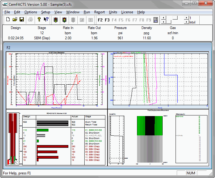The width and height of the screenshot is (215, 178).
Task: Click the yellow question mark help icon
Action: click(39, 20)
